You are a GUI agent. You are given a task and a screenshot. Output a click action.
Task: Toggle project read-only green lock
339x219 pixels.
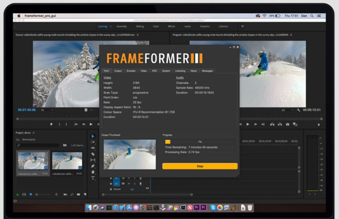coord(18,195)
